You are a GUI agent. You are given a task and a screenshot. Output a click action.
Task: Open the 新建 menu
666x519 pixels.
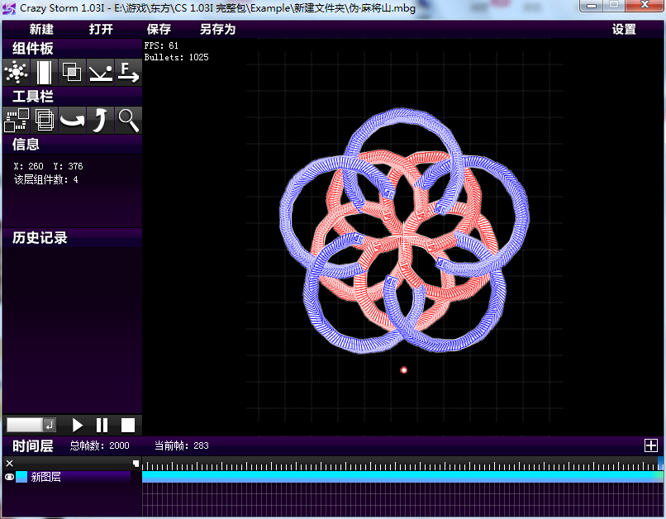pos(41,29)
